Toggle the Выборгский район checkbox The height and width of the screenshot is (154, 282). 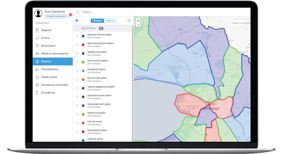coord(77,54)
